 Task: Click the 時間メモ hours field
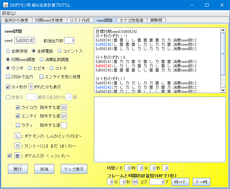pos(128,168)
